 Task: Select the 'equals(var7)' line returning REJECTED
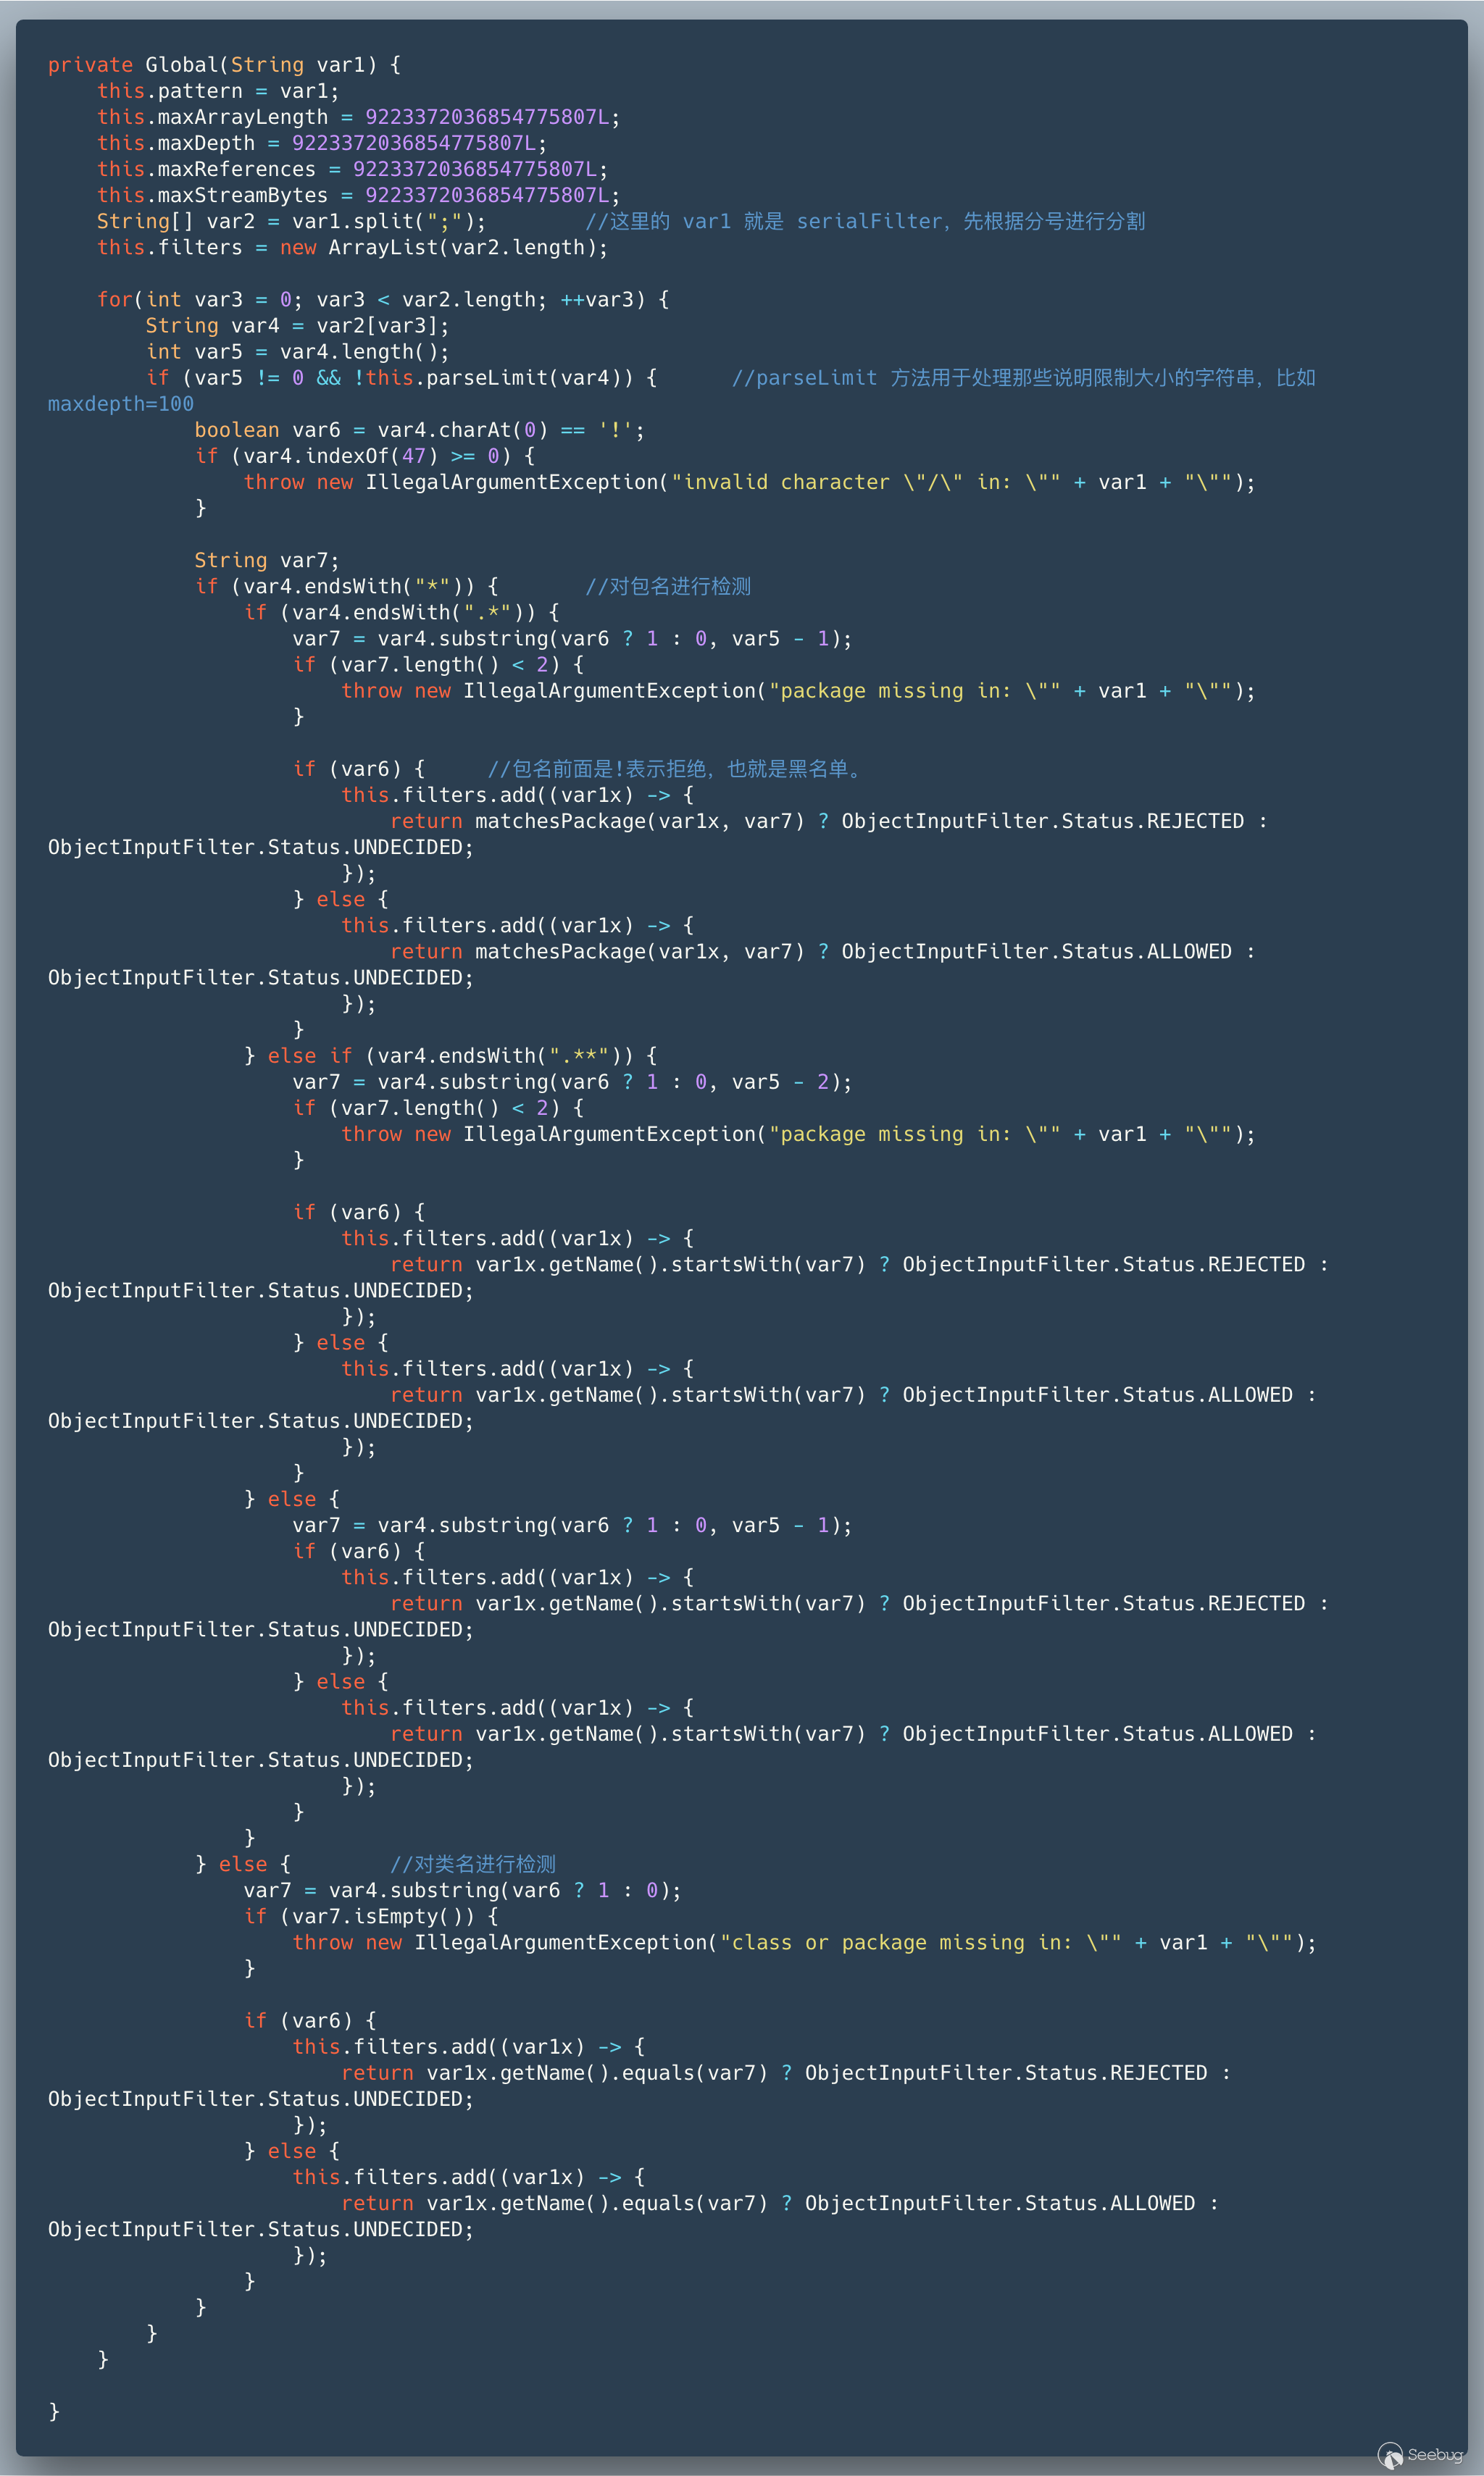pyautogui.click(x=786, y=2073)
